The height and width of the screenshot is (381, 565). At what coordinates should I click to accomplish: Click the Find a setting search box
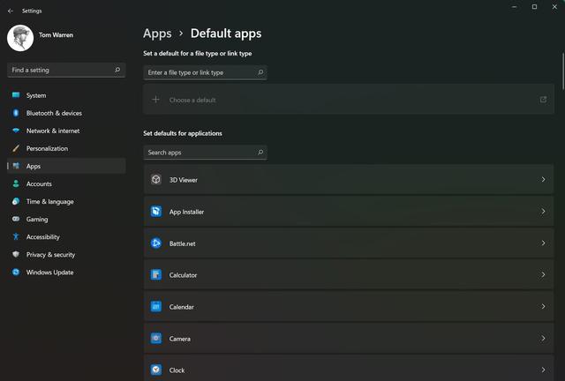coord(60,70)
